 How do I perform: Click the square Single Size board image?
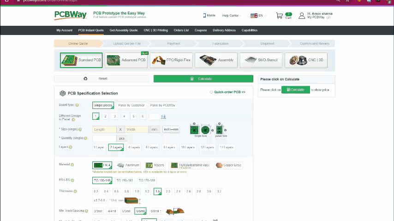[x=194, y=130]
